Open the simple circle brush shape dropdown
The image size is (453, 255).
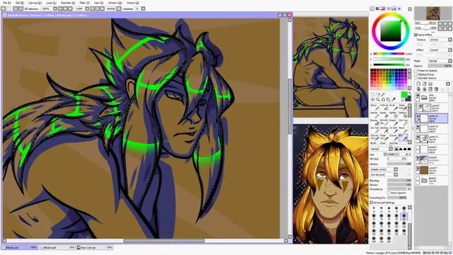coord(384,169)
